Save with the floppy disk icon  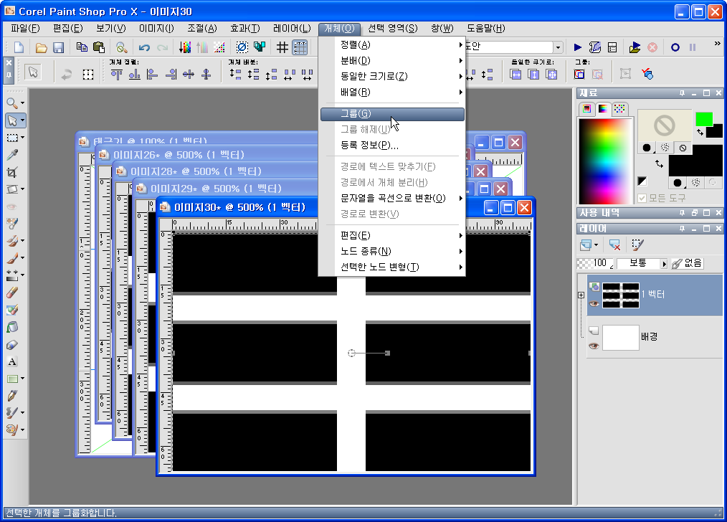pos(58,47)
